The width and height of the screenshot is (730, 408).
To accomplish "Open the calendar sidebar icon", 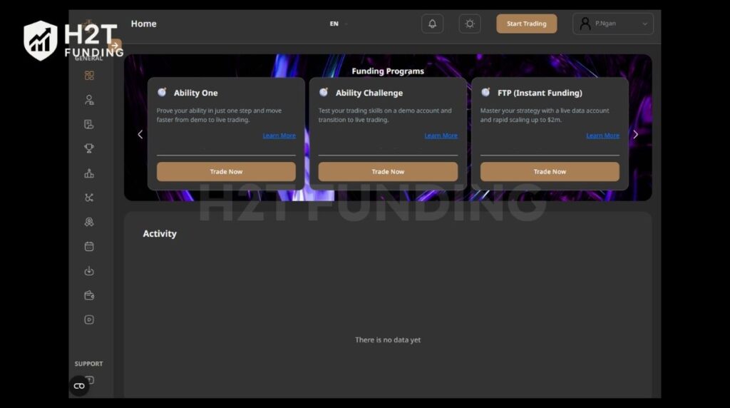I will (x=89, y=246).
